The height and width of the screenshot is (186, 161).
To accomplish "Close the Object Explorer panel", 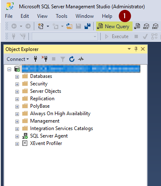I will pos(143,49).
